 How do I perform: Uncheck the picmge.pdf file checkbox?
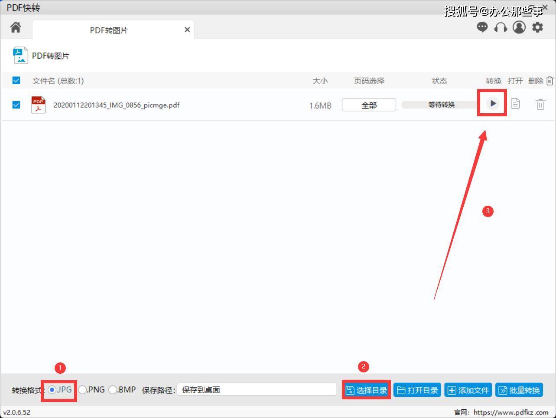coord(16,105)
